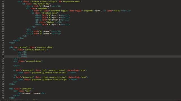Click "glyphicon glyphicon-chevron-right" class value
The height and width of the screenshot is (101, 181).
[x=49, y=79]
